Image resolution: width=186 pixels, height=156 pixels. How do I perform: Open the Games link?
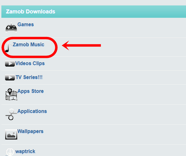pyautogui.click(x=25, y=25)
